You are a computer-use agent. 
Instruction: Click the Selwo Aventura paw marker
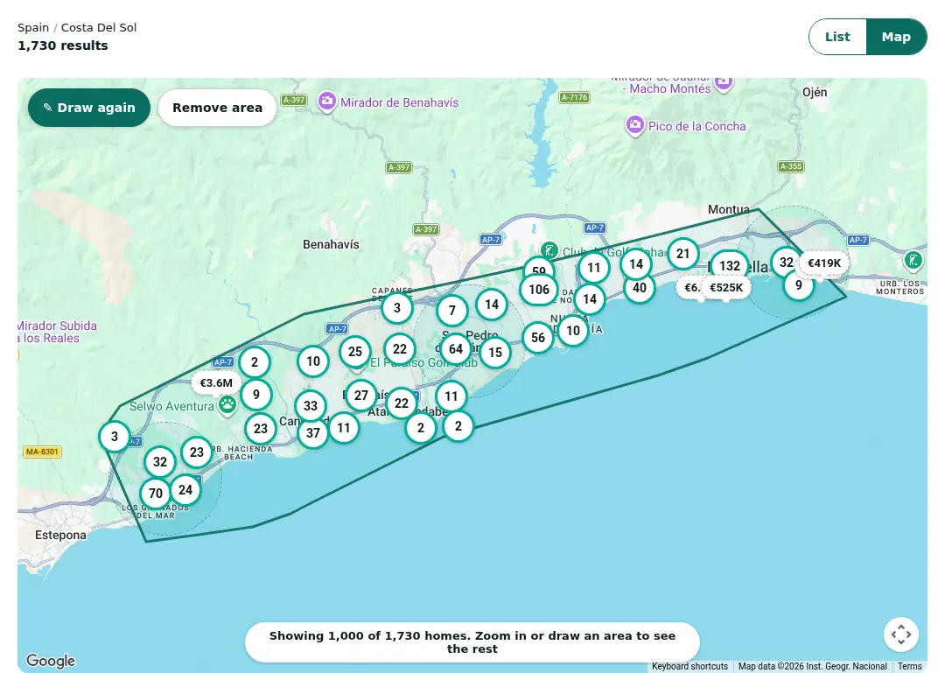pyautogui.click(x=227, y=404)
